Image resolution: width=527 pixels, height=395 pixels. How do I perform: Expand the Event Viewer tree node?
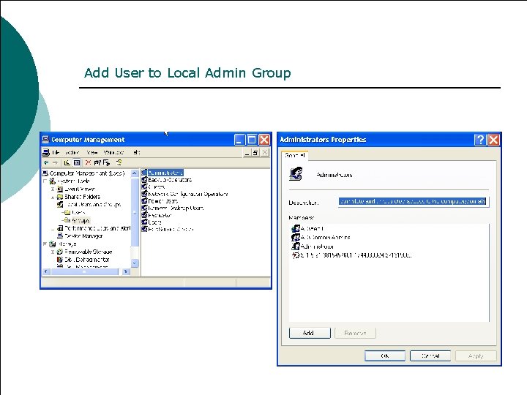click(53, 189)
